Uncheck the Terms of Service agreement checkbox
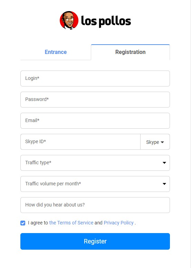Screen dimensions: 191x268 point(23,223)
